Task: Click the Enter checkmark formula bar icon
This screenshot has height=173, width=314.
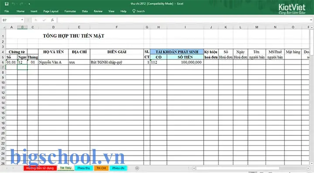Action: click(44, 20)
